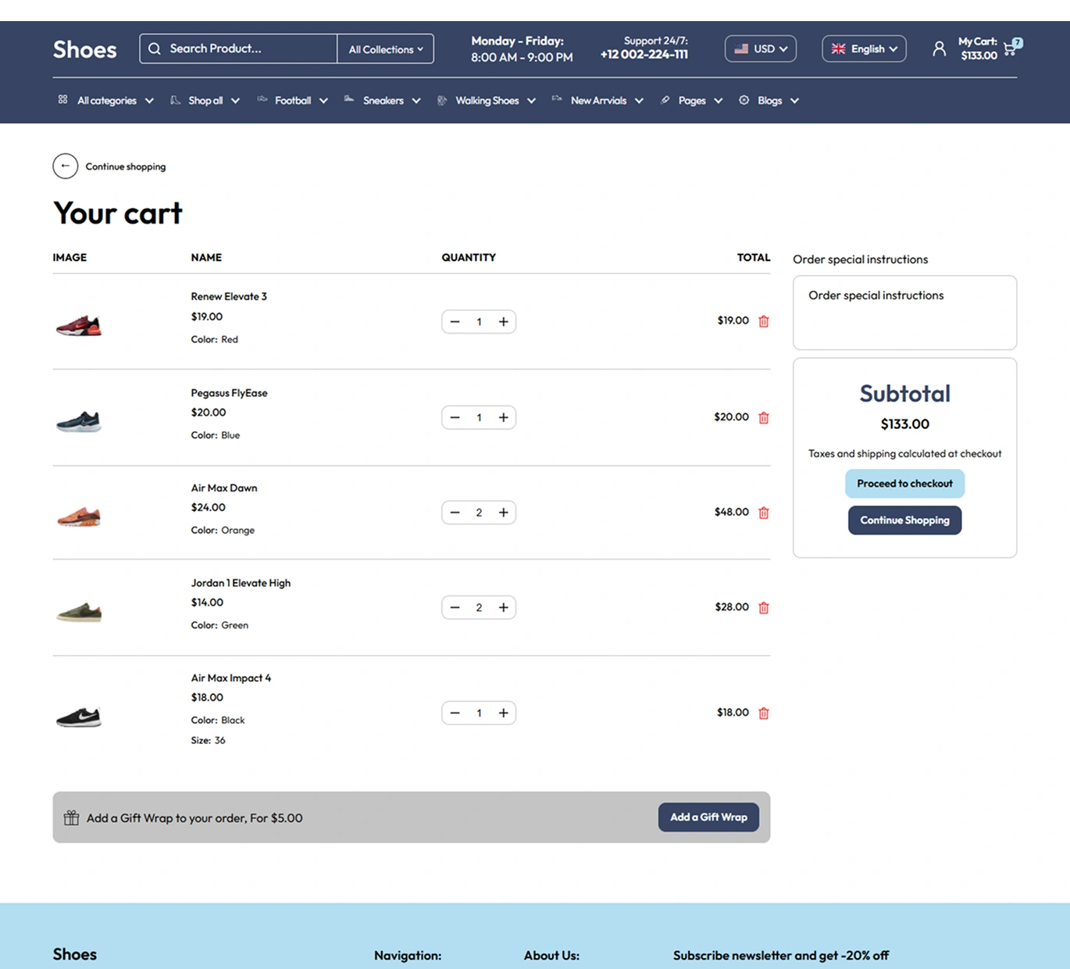Viewport: 1070px width, 969px height.
Task: Open Air Max Impact 4 black thumbnail
Action: [79, 717]
